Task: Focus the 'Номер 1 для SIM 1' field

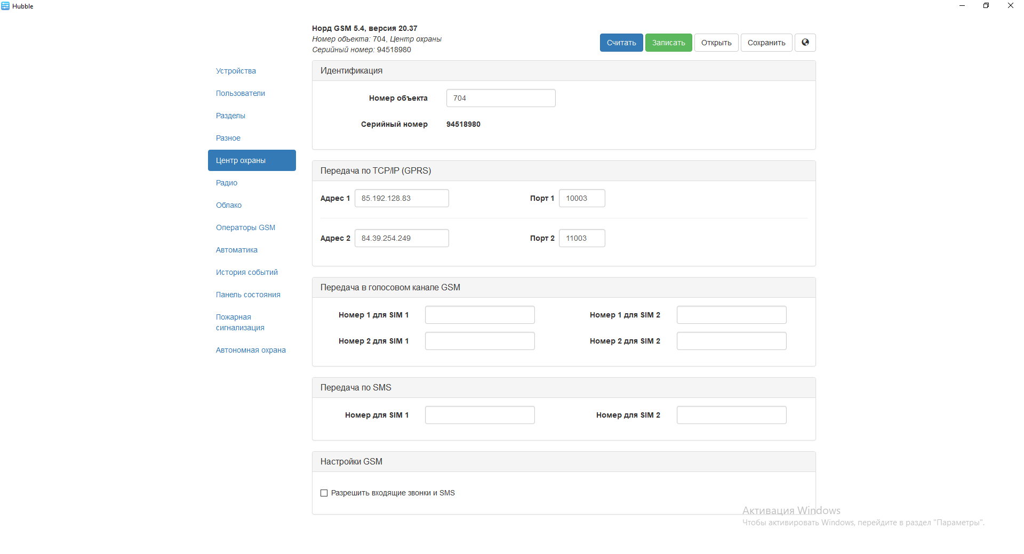Action: [480, 315]
